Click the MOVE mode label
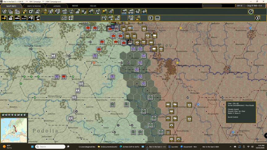 pyautogui.click(x=75, y=6)
